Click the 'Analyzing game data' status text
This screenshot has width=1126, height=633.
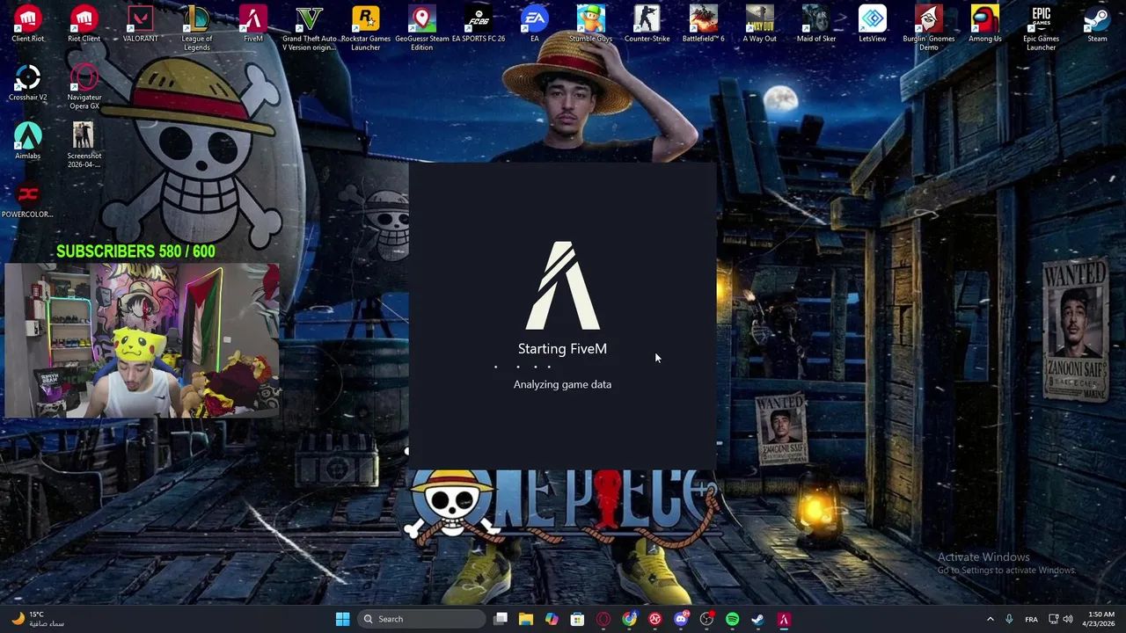[x=562, y=384]
